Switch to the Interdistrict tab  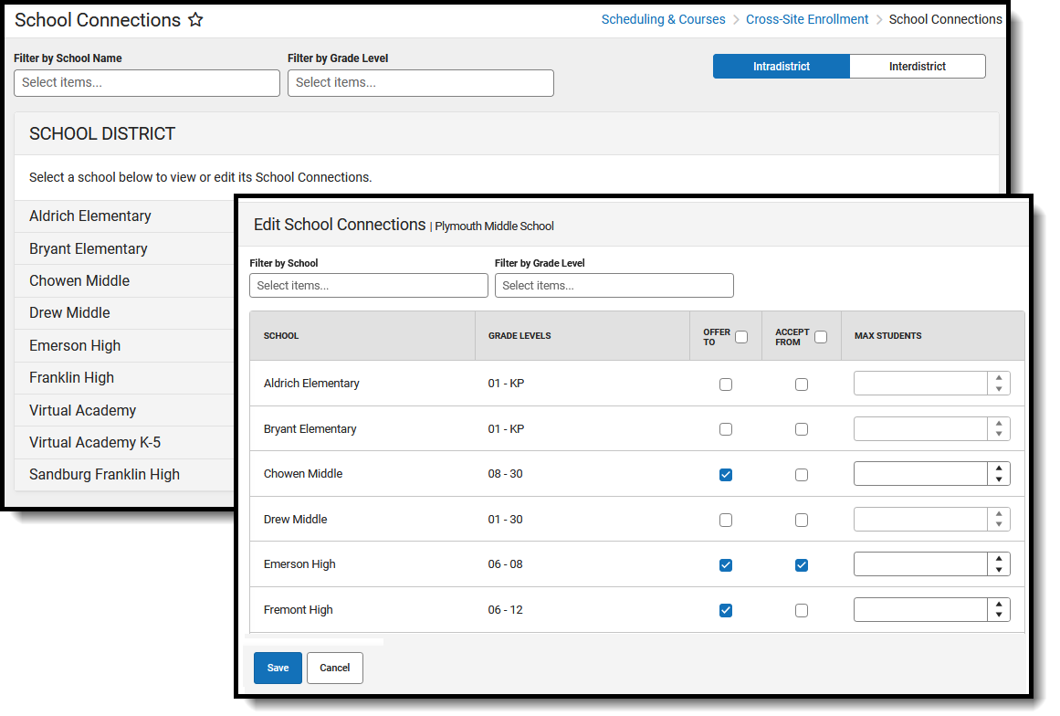(917, 67)
